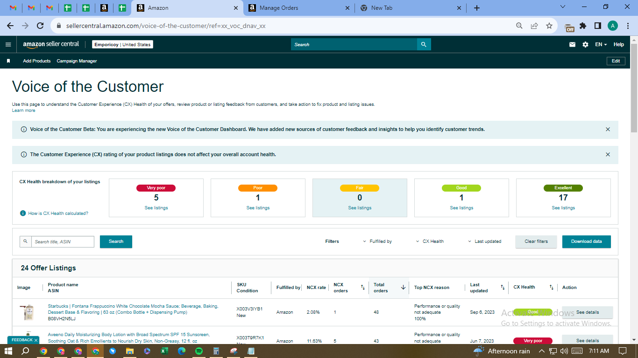Select the ASIN text B08VH2N5LJ

tap(62, 319)
